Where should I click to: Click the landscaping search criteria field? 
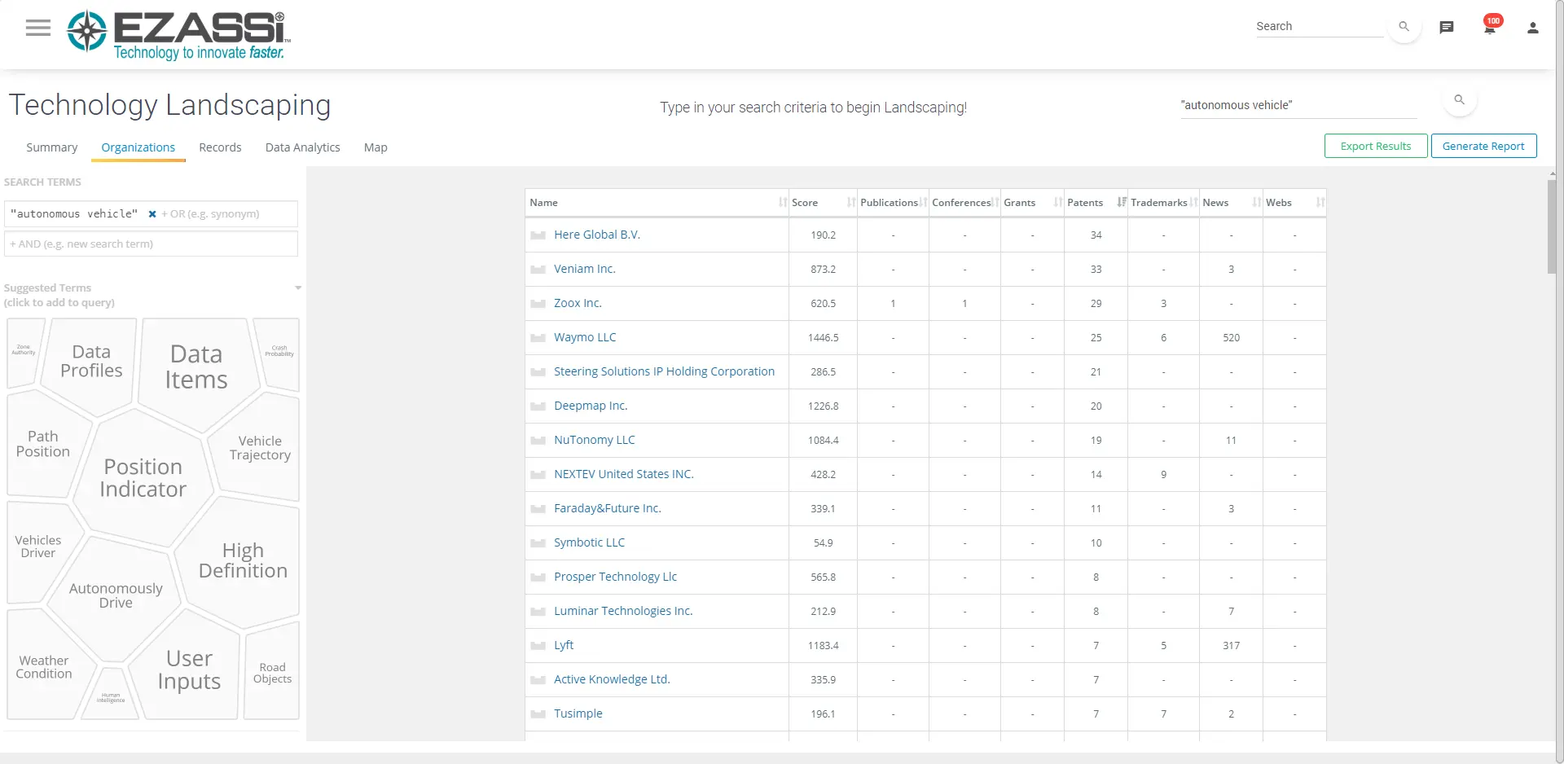(x=1298, y=106)
